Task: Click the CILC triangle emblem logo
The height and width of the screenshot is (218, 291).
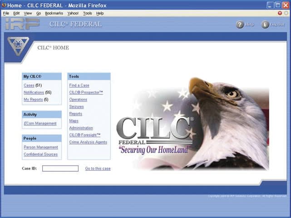Action: pyautogui.click(x=18, y=46)
